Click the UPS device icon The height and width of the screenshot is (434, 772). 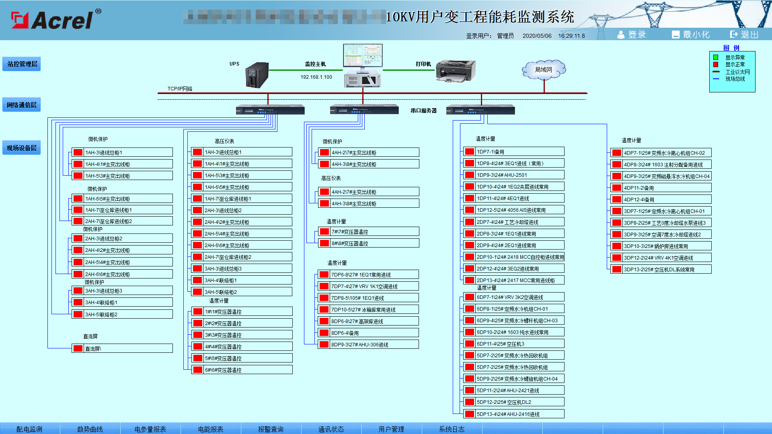pyautogui.click(x=257, y=75)
